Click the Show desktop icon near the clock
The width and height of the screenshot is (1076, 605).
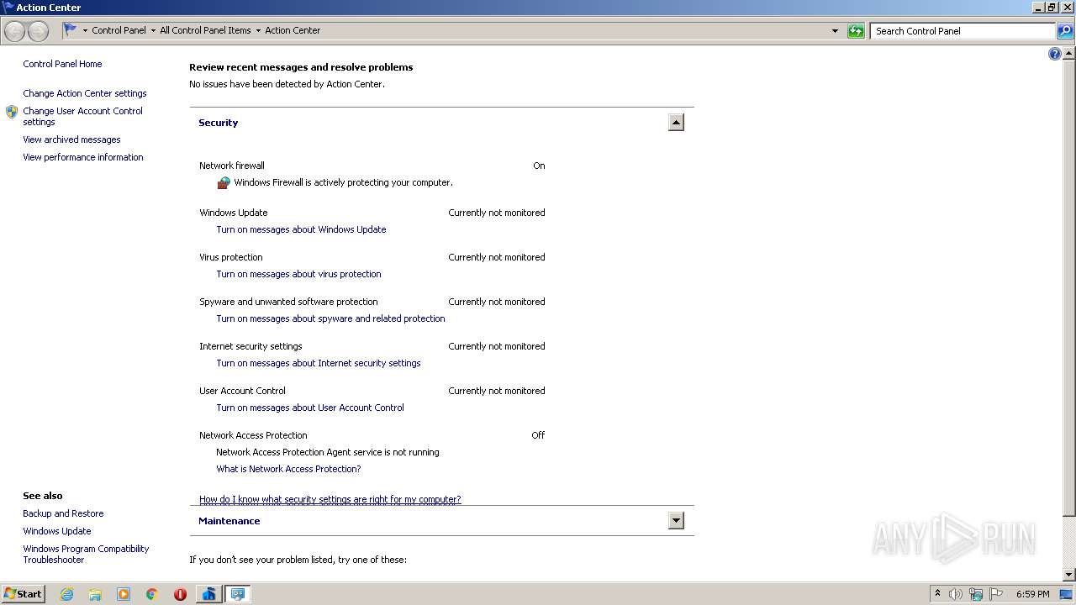tap(1066, 594)
